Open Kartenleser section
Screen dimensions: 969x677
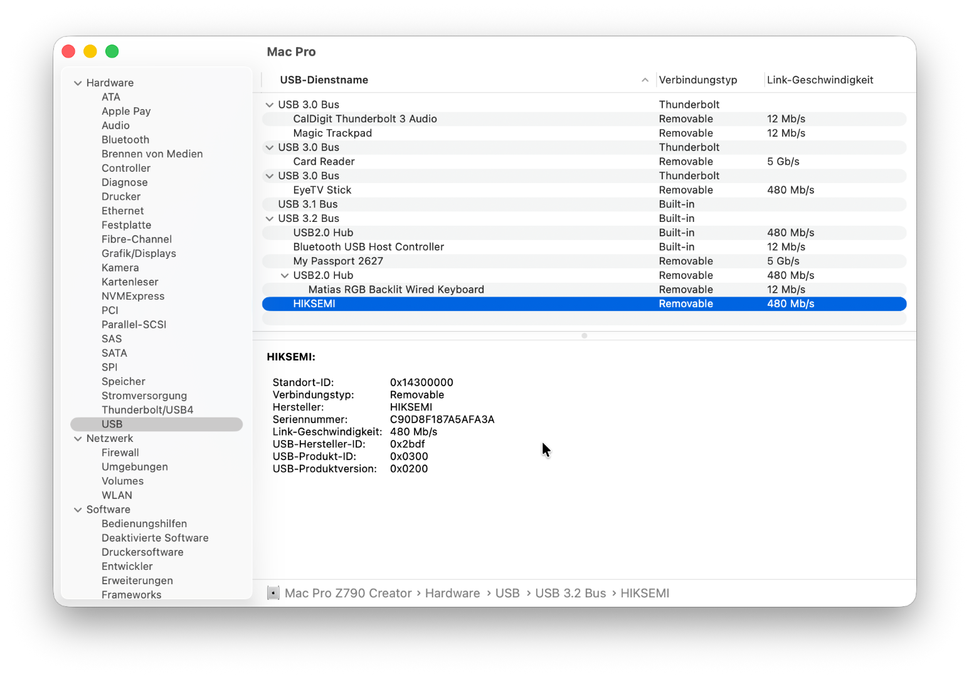click(130, 282)
